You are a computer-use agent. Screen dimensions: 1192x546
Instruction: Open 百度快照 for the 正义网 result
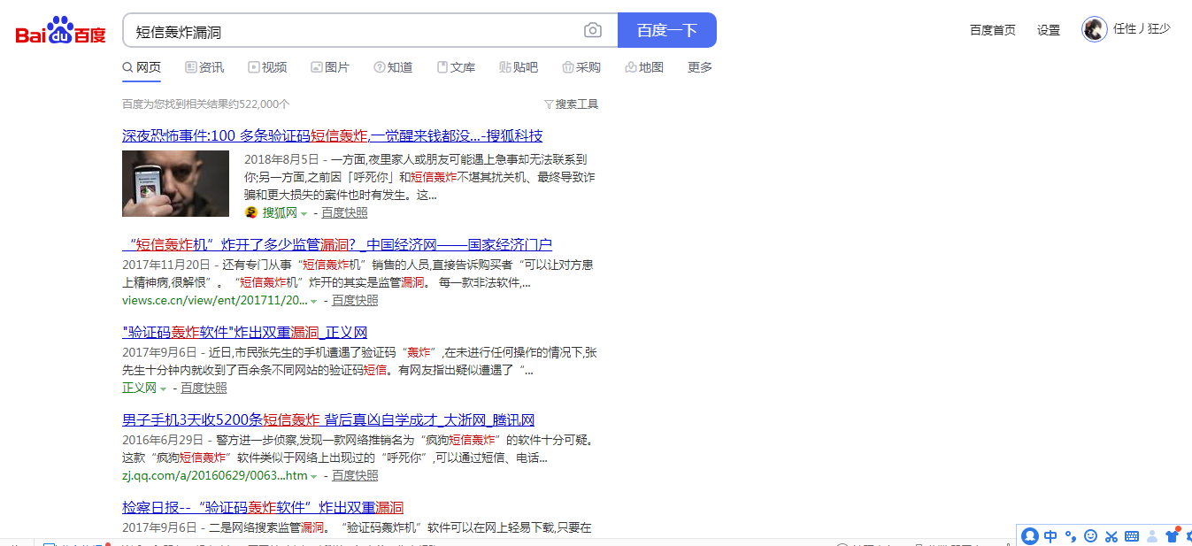pyautogui.click(x=204, y=388)
